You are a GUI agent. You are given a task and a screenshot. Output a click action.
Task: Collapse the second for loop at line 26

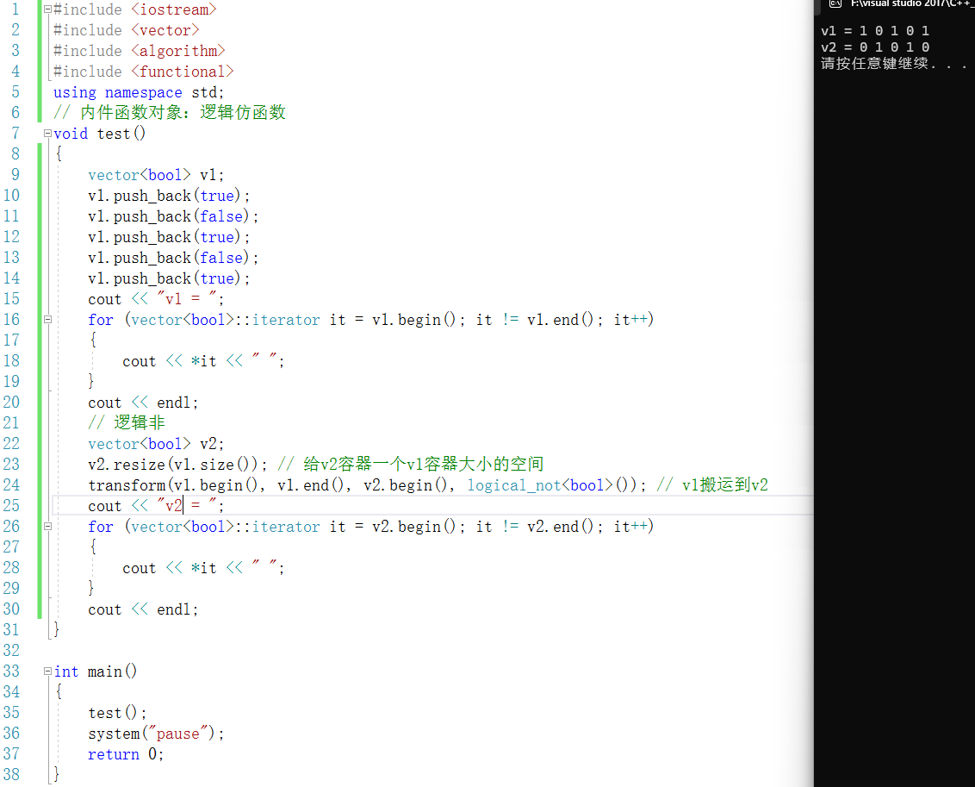47,527
